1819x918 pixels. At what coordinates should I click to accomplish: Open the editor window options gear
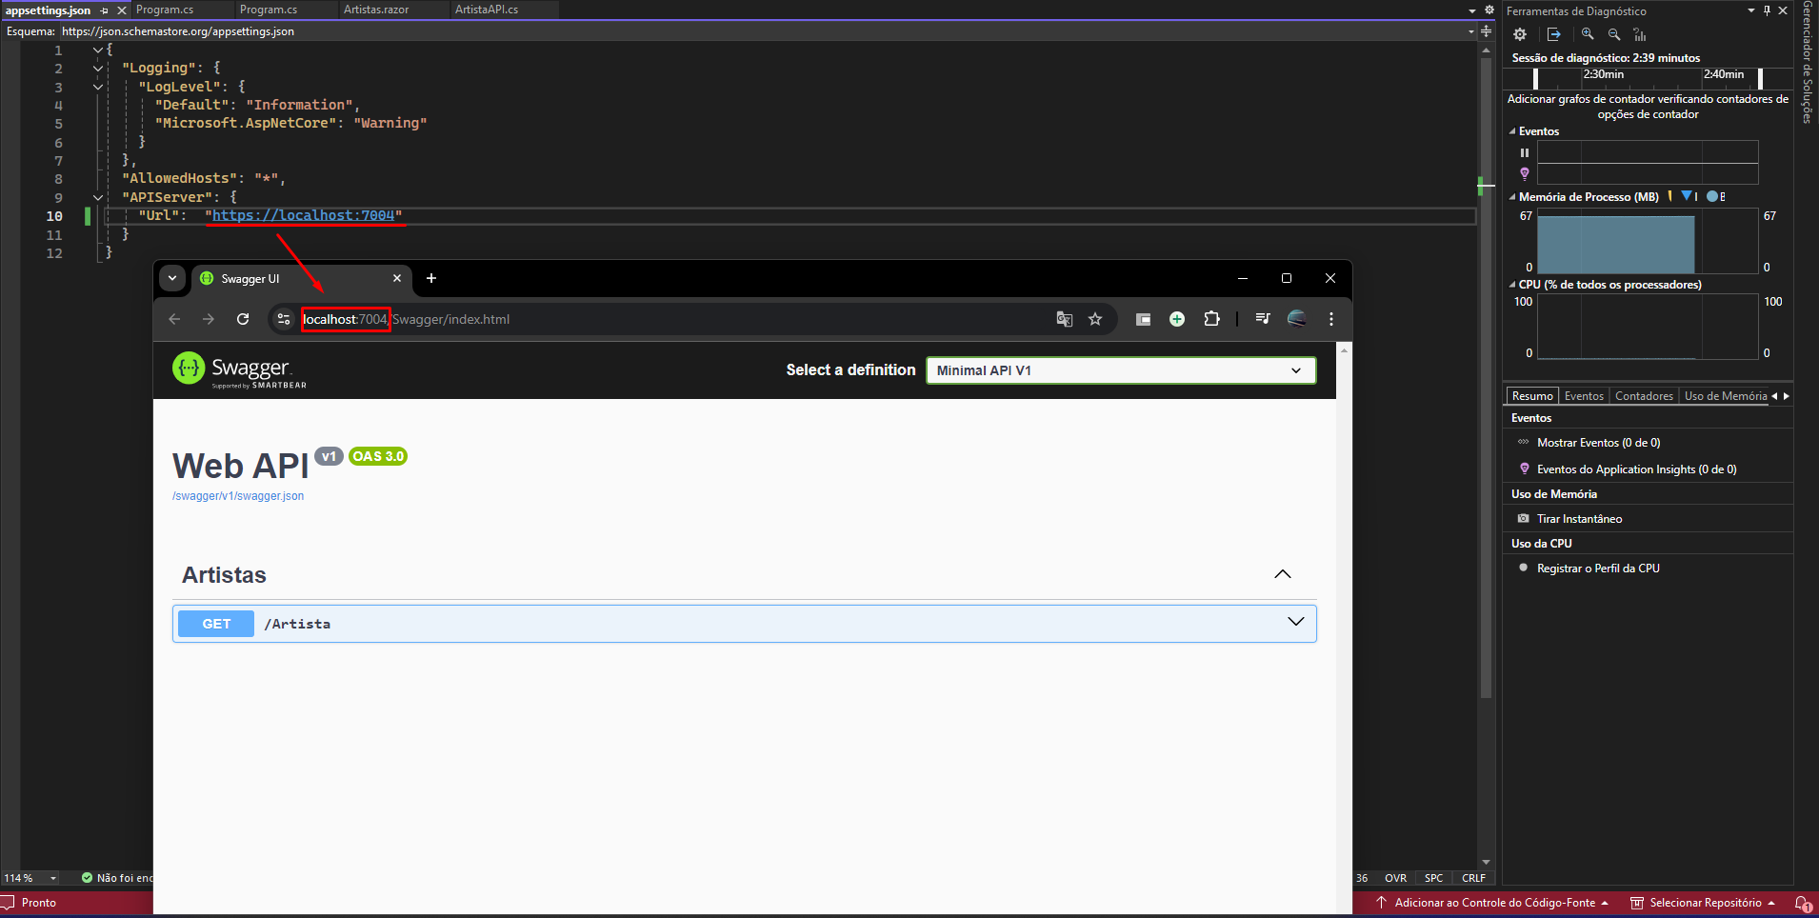click(x=1489, y=10)
